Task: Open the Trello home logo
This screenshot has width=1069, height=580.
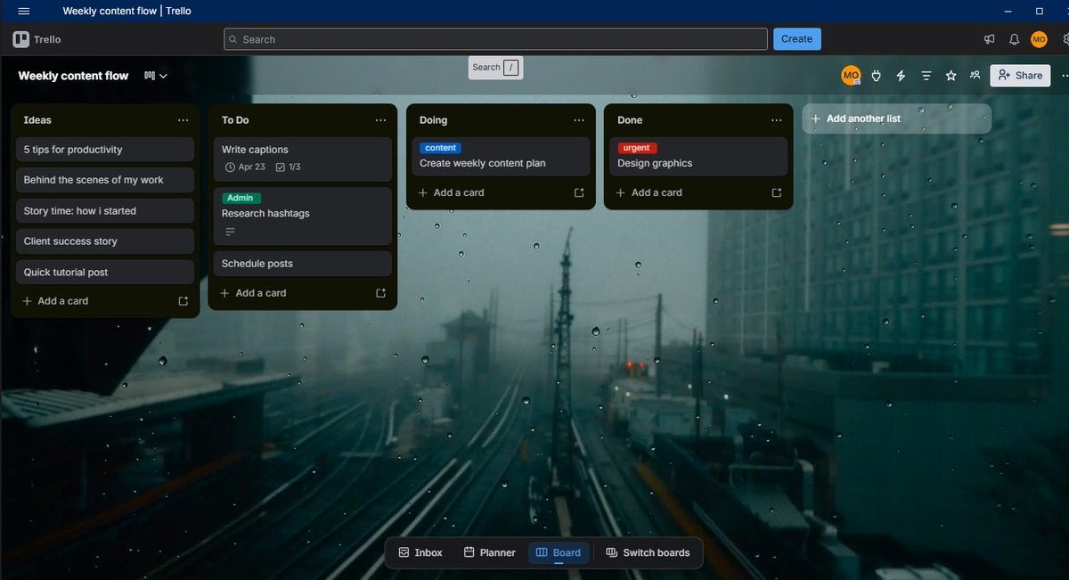Action: pyautogui.click(x=36, y=39)
